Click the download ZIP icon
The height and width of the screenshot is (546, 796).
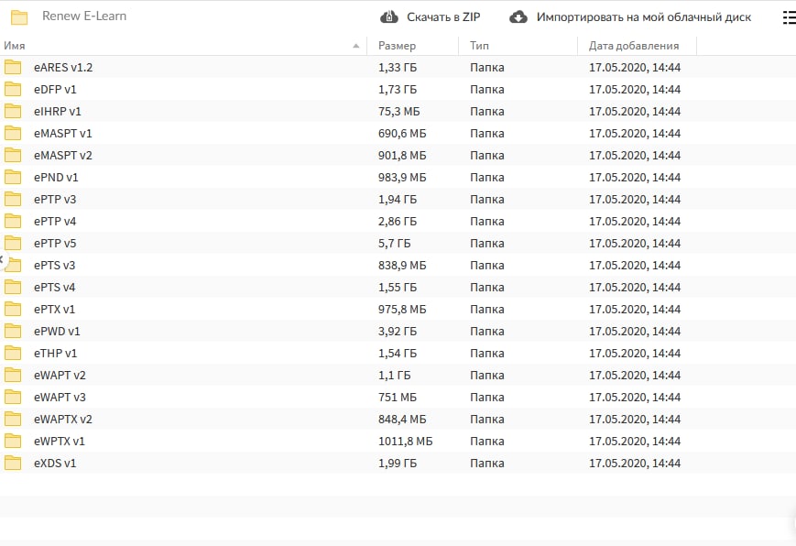(x=389, y=17)
